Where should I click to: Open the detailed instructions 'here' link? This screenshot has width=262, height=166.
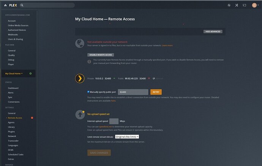coord(113,101)
